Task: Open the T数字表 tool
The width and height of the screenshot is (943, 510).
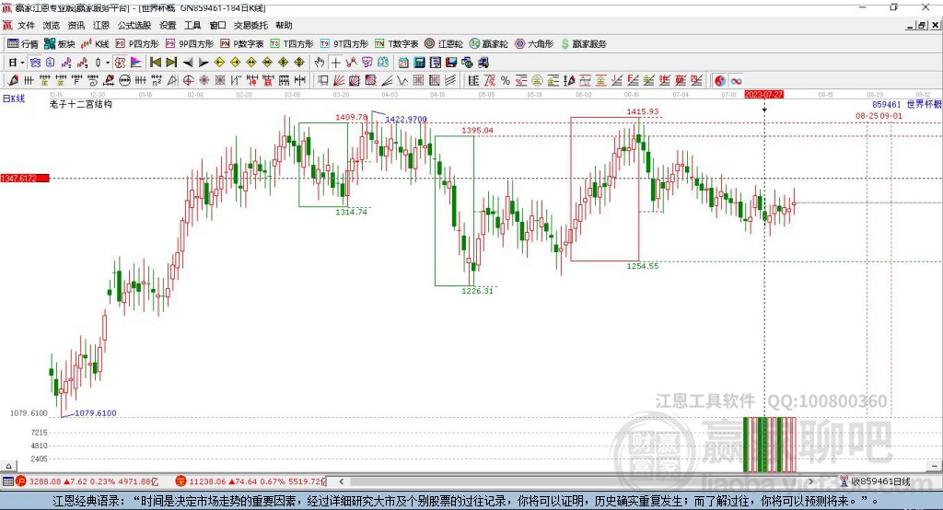Action: 396,44
